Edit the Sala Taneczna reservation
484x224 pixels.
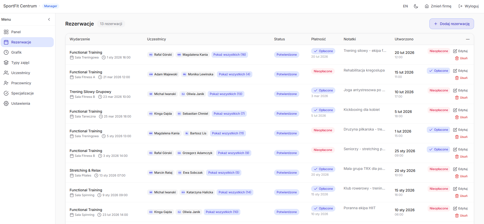460,110
